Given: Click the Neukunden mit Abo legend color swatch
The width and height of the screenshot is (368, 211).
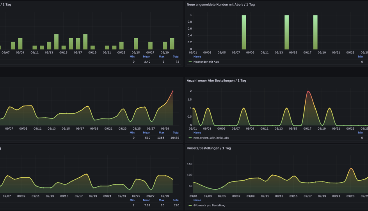Looking at the screenshot, I should (190, 62).
